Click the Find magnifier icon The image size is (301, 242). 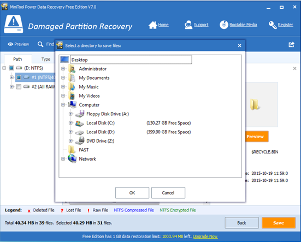point(40,44)
